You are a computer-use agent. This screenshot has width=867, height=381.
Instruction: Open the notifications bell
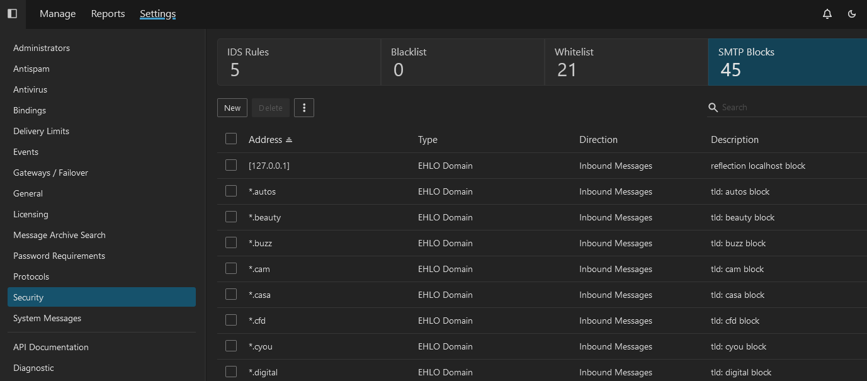coord(827,14)
